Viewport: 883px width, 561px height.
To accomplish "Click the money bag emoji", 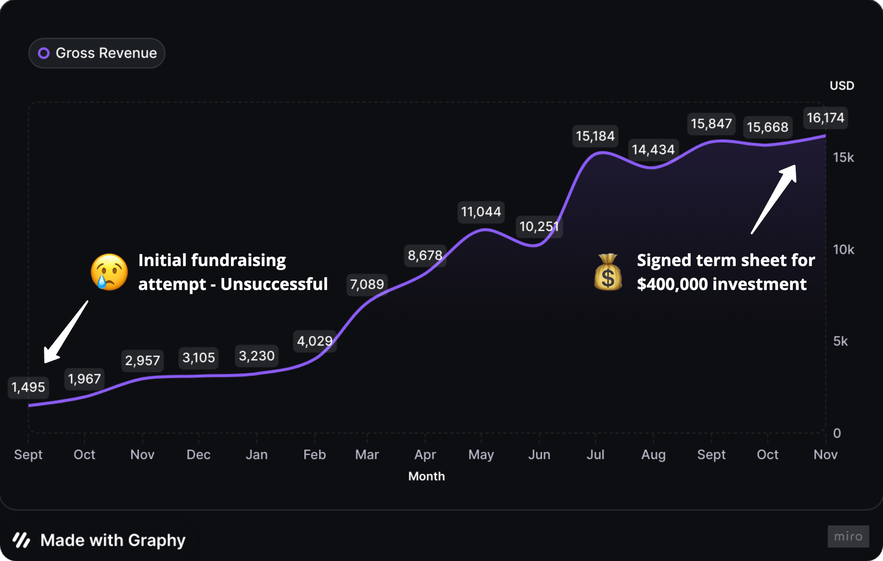I will pos(608,272).
